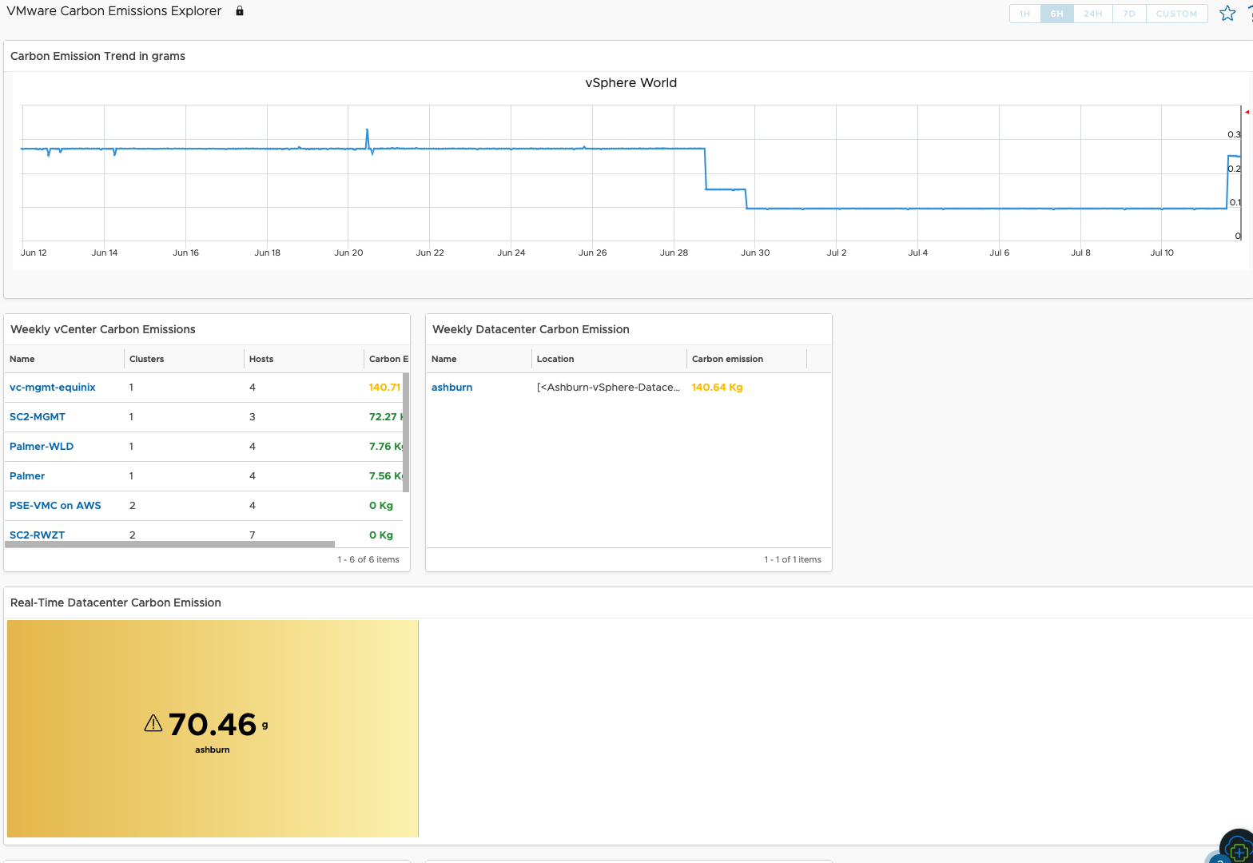
Task: Open Palmer-WLD vCenter link
Action: click(42, 447)
